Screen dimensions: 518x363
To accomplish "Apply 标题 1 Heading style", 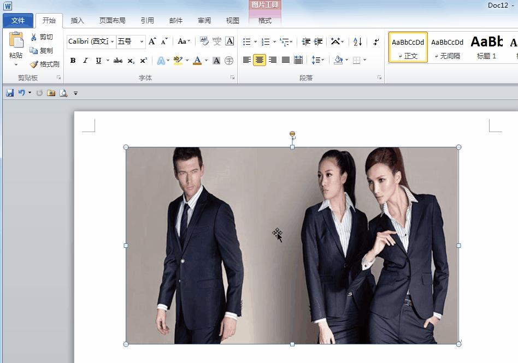I will pyautogui.click(x=487, y=47).
